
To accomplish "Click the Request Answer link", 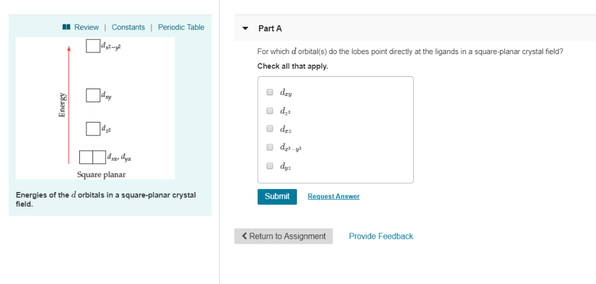I will click(x=334, y=197).
